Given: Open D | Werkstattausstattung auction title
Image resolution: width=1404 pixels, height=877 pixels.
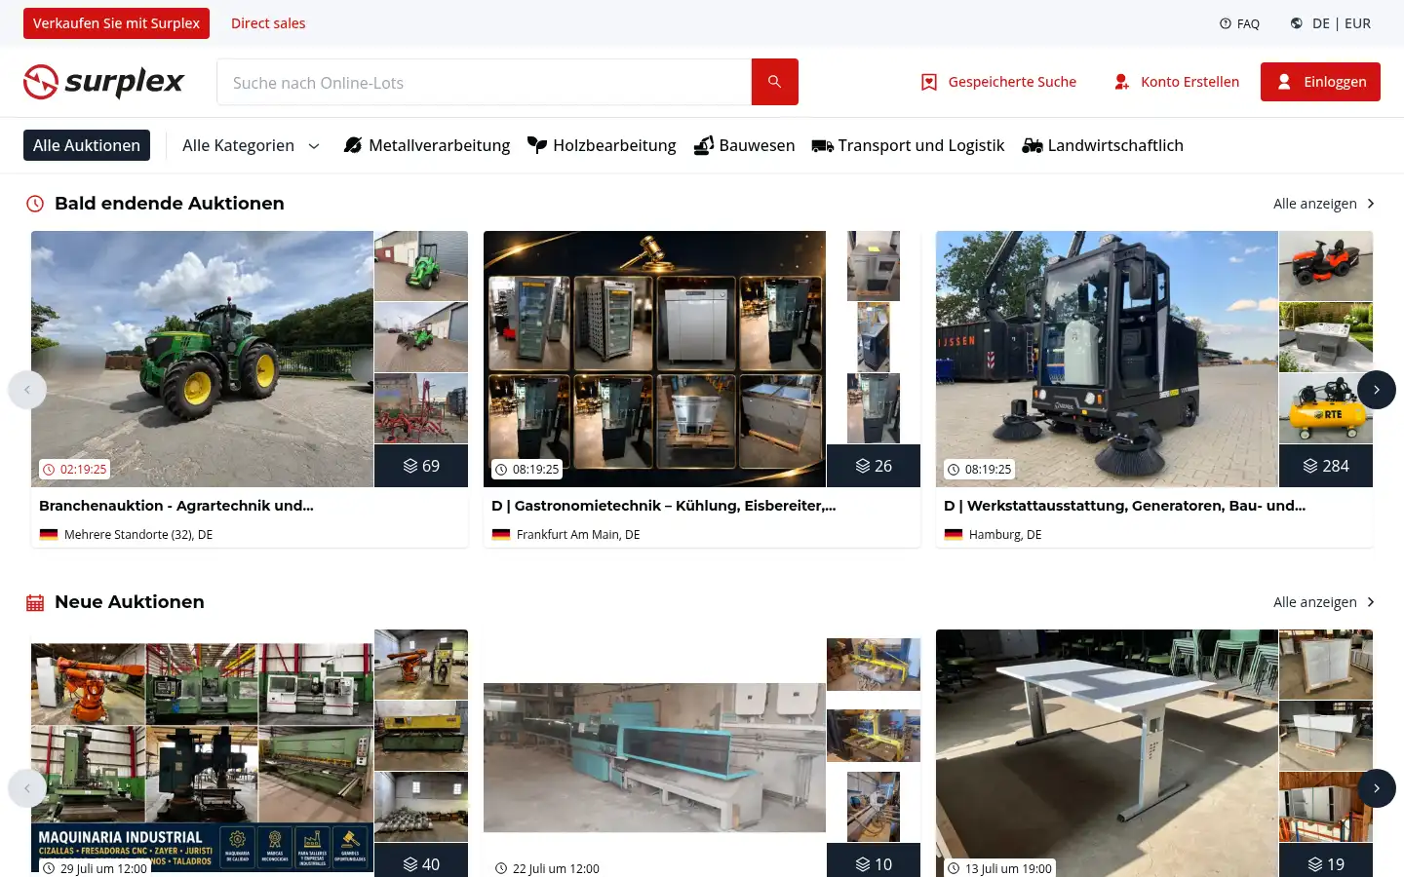Looking at the screenshot, I should 1124,506.
